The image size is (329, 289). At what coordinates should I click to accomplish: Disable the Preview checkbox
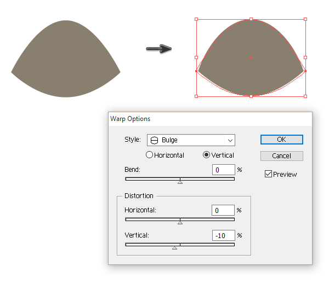pos(268,174)
